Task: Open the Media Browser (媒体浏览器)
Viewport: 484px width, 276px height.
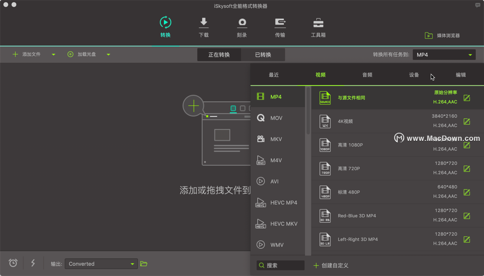Action: [443, 35]
